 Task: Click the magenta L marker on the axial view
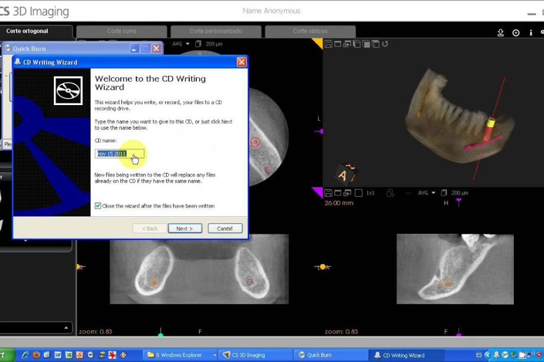[x=319, y=131]
